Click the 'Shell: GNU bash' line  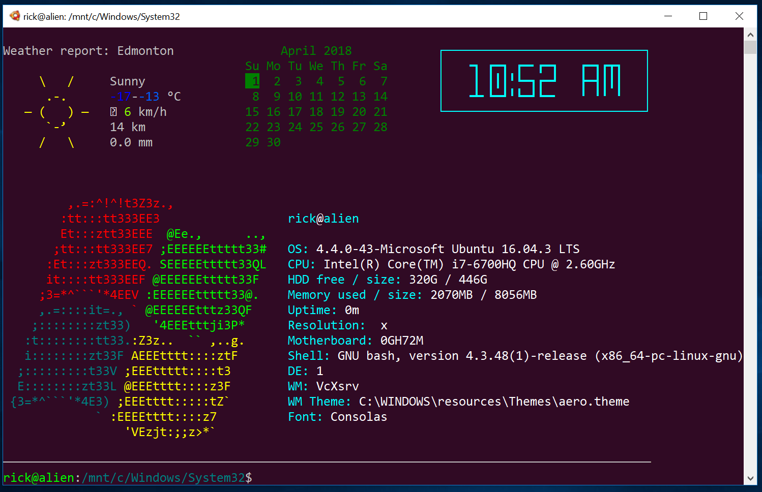(x=515, y=356)
